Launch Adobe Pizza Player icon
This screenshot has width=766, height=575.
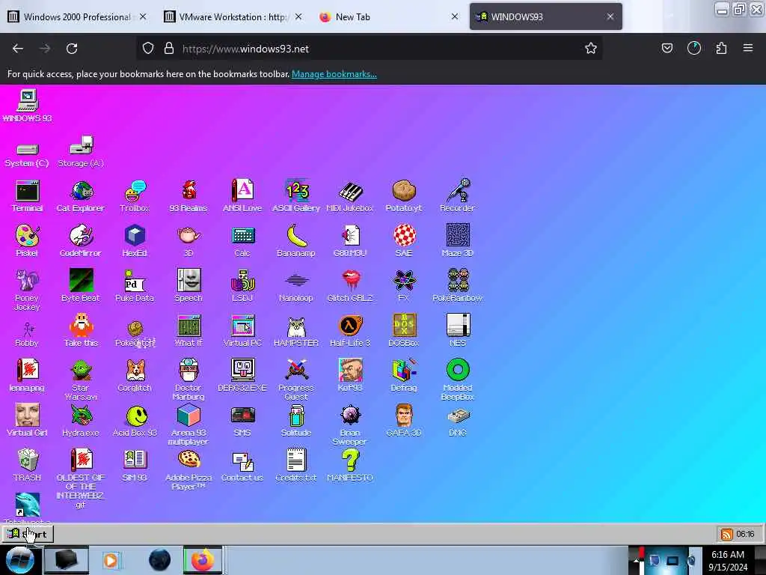189,470
